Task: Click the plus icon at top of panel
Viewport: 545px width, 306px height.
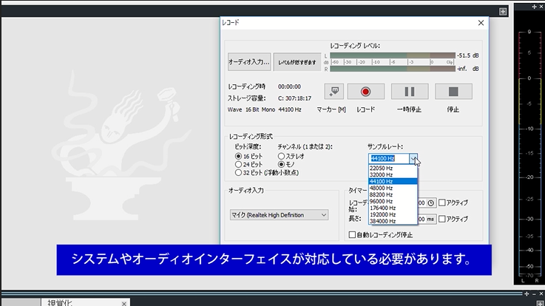Action: [503, 11]
